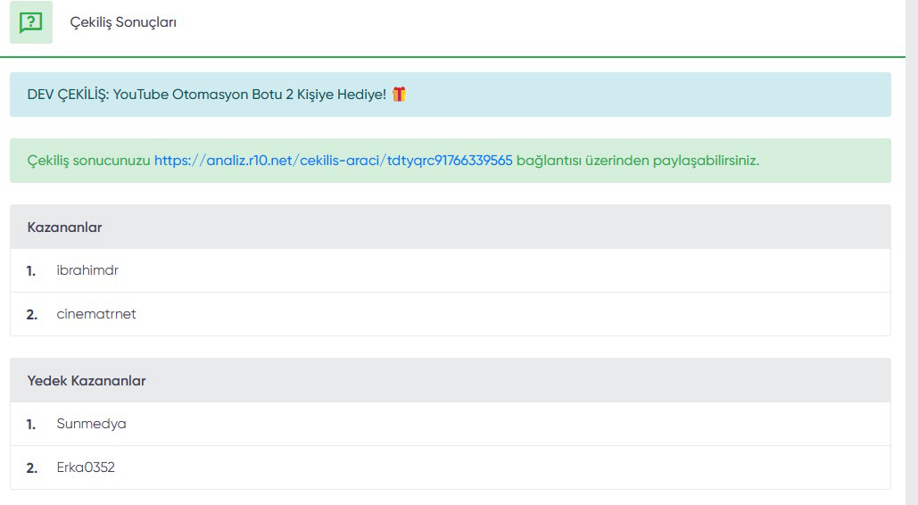Click the 'Çekiliş Sonuçları' heading
Screen dimensions: 918x505
click(123, 22)
